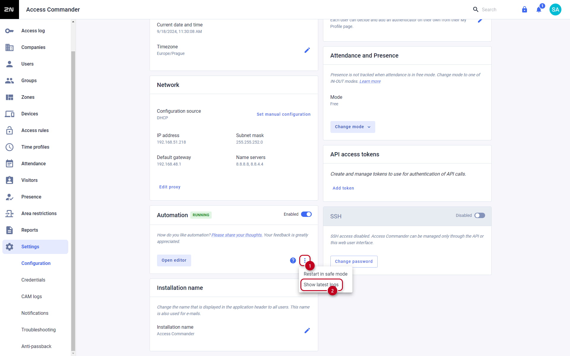Click Open editor button
This screenshot has width=570, height=356.
point(174,260)
